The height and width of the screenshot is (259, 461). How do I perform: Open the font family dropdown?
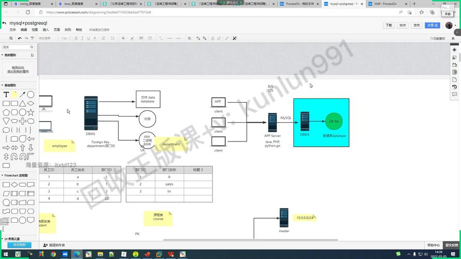point(47,38)
